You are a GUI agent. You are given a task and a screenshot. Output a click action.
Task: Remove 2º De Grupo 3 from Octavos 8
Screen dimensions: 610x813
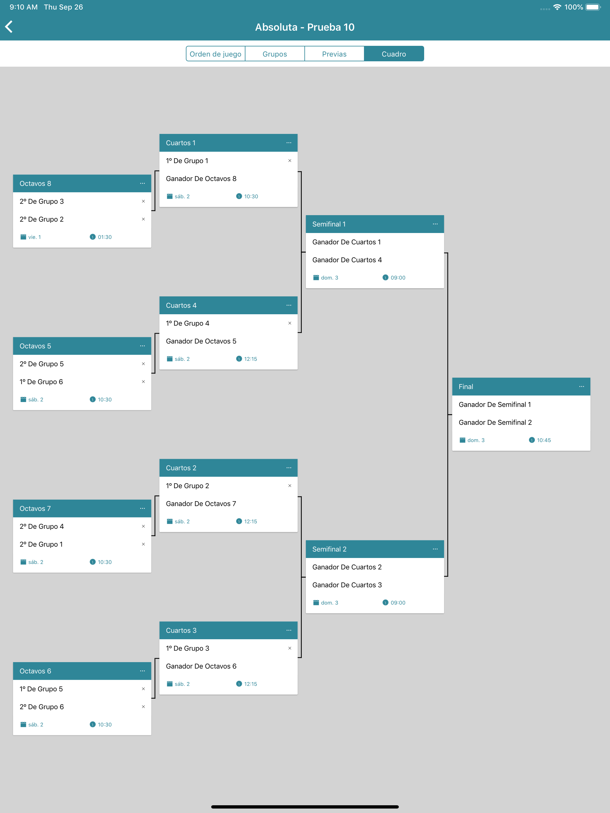point(144,201)
